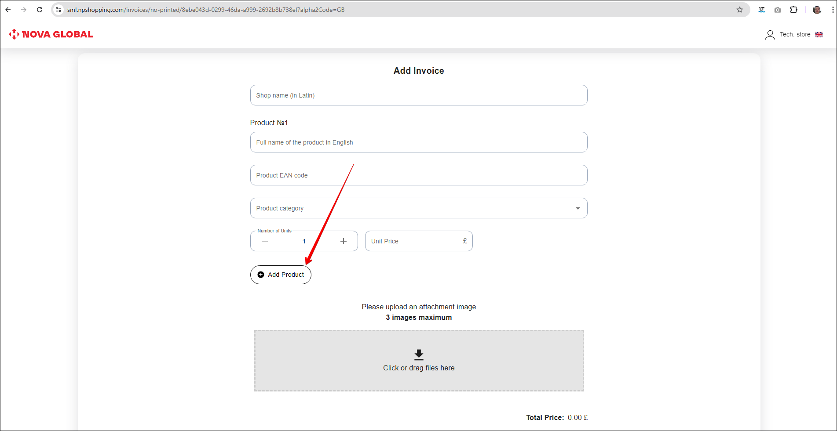Image resolution: width=837 pixels, height=431 pixels.
Task: Open browser extensions puzzle icon
Action: click(793, 10)
